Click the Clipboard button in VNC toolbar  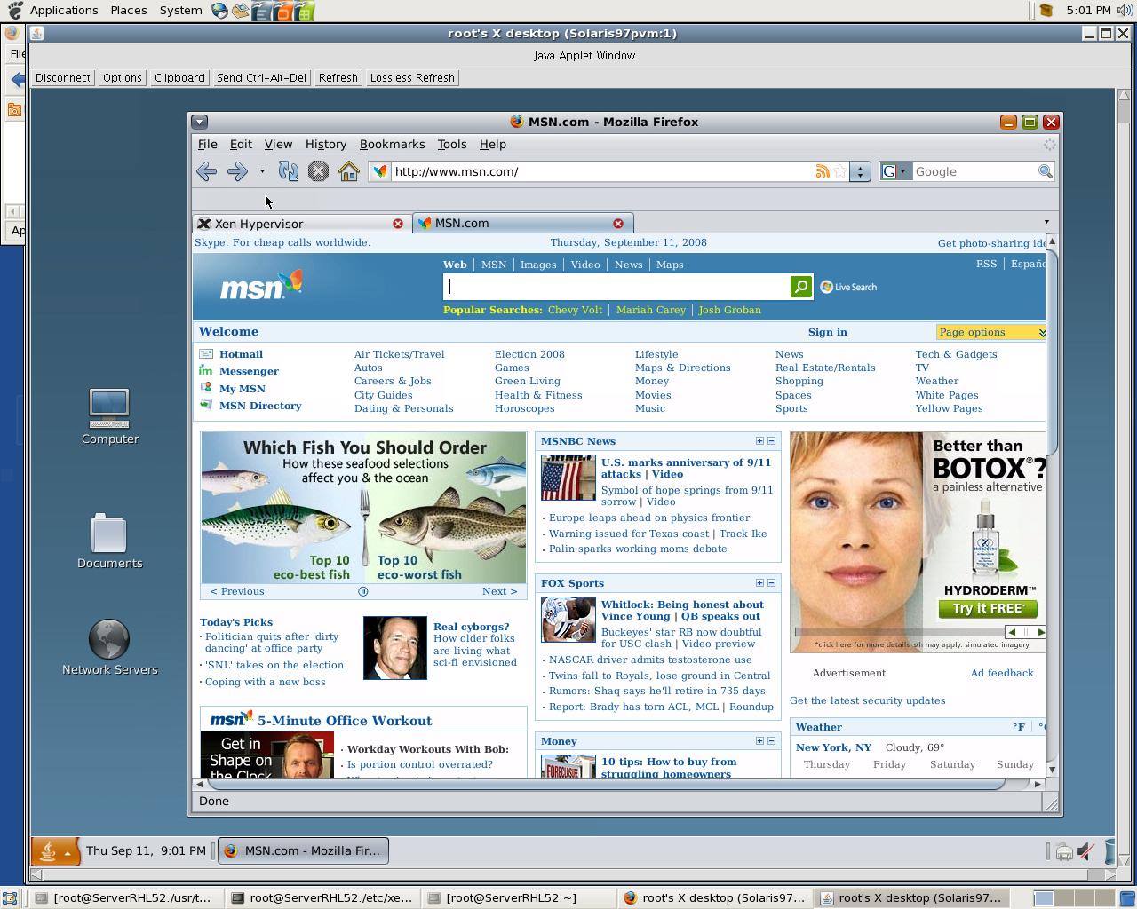coord(179,78)
